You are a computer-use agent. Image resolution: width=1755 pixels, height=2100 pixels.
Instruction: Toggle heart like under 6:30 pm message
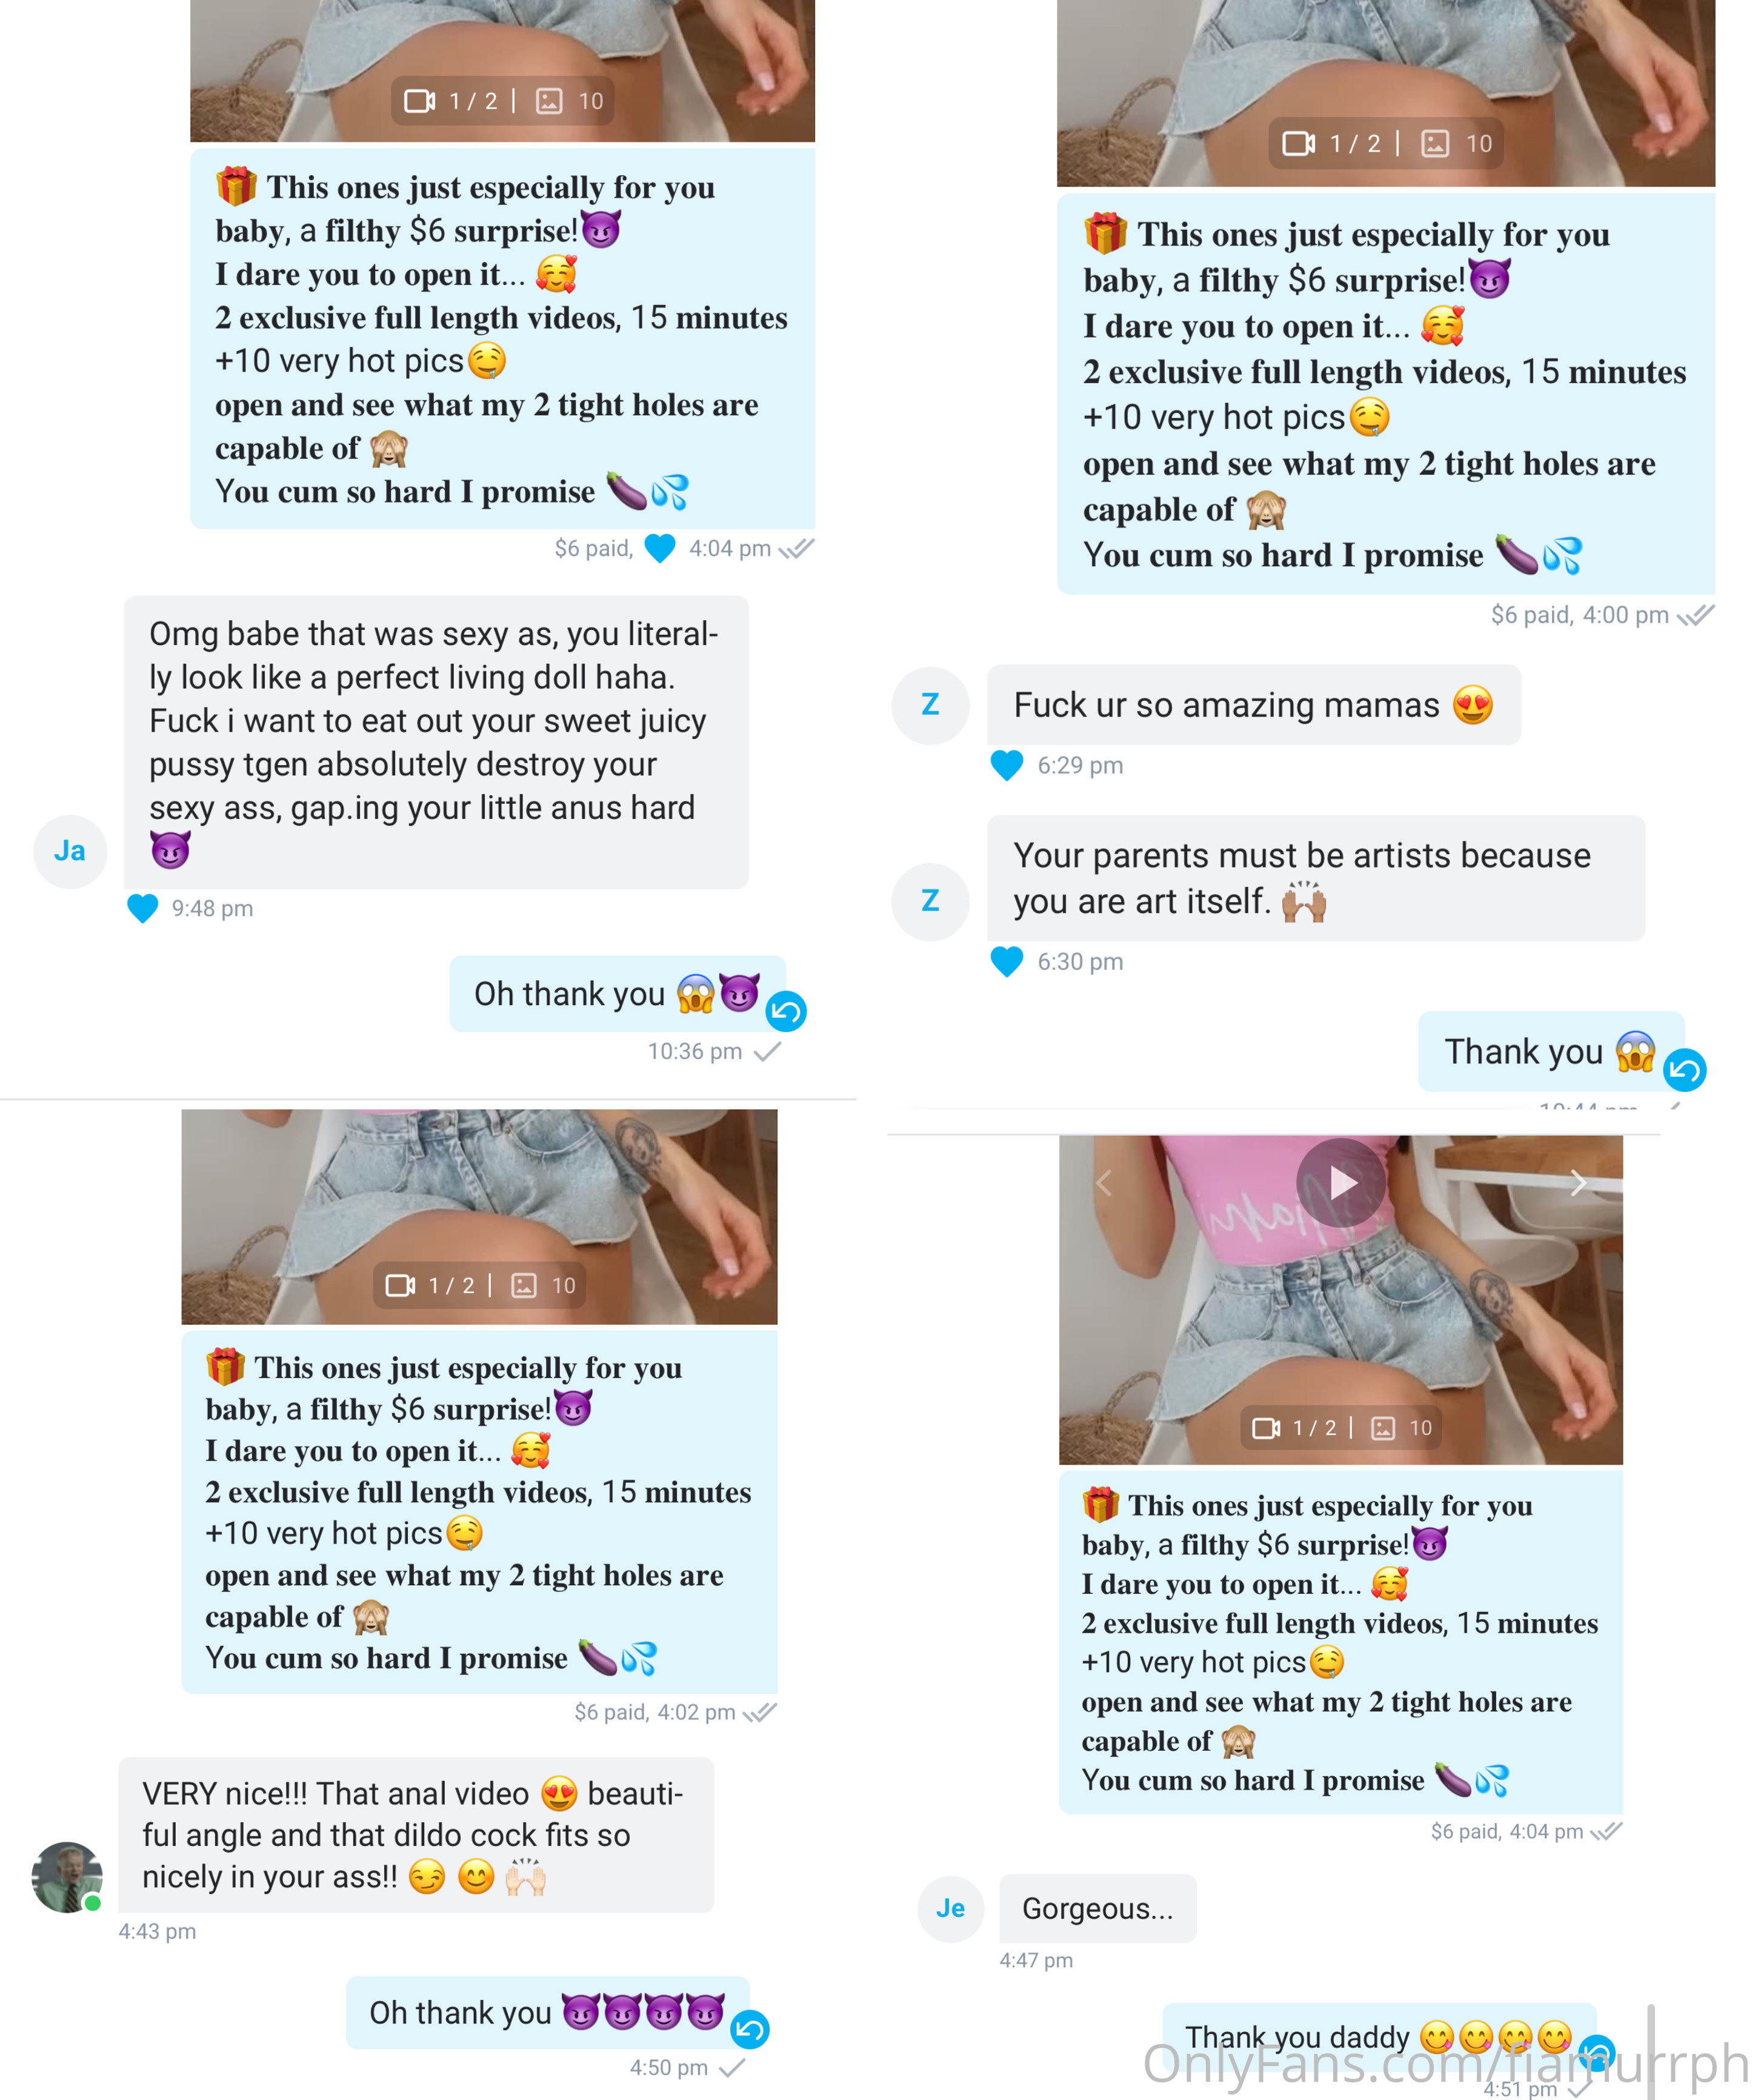(1007, 961)
